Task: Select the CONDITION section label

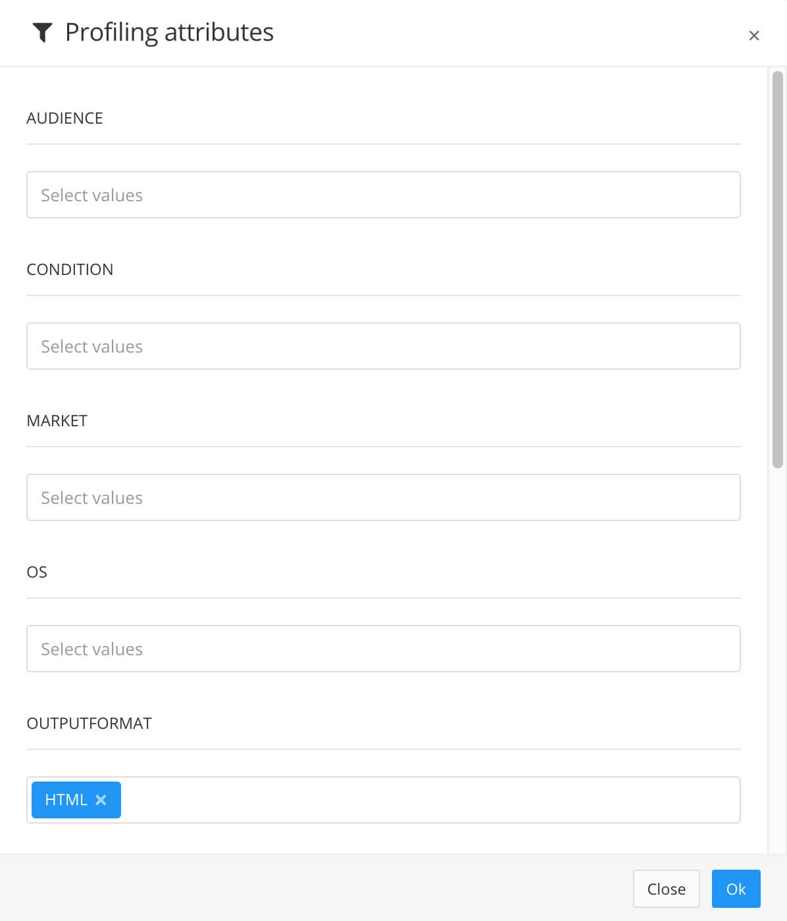Action: 70,269
